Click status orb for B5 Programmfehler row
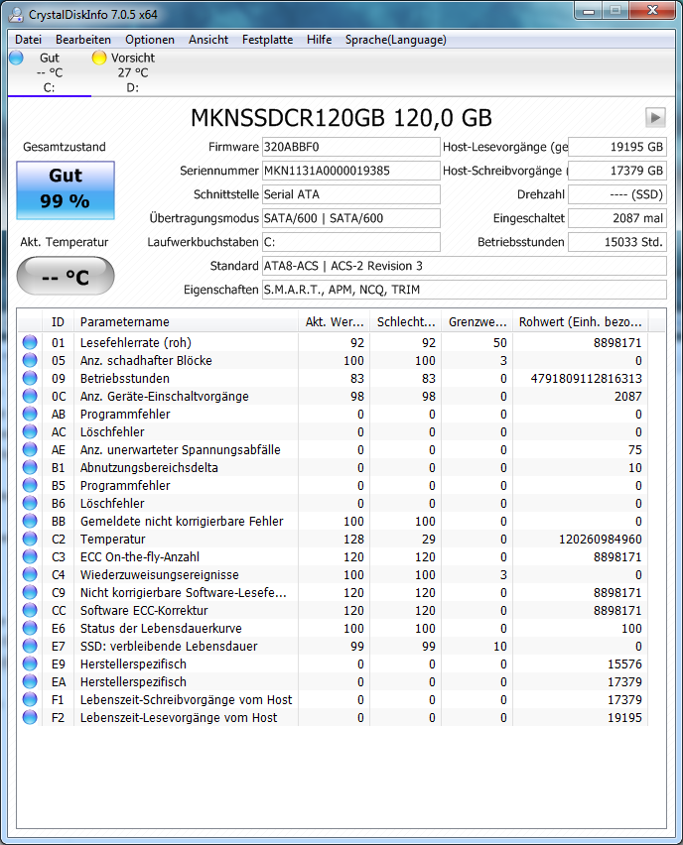Image resolution: width=683 pixels, height=845 pixels. [x=30, y=485]
